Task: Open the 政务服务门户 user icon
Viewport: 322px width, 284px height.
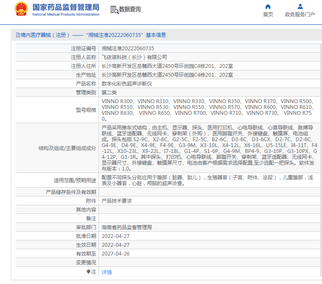Action: (300, 7)
